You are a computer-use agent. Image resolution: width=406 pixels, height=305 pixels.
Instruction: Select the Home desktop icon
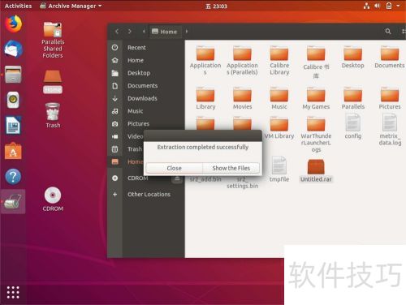tap(53, 82)
